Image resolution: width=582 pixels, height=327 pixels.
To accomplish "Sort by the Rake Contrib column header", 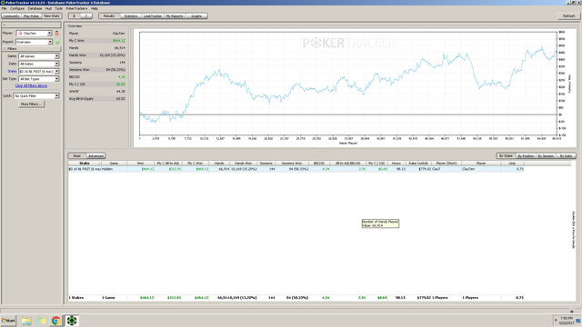I will [x=418, y=163].
